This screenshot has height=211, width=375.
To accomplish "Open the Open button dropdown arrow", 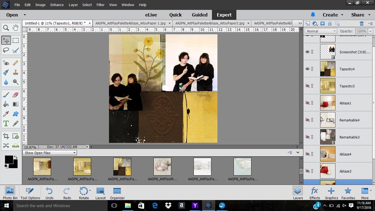I will [x=25, y=15].
